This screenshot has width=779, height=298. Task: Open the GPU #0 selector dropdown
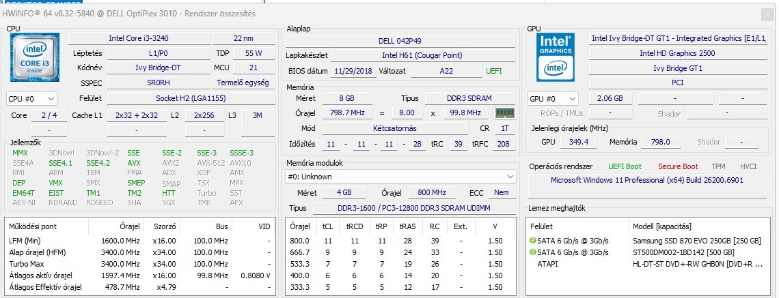[x=552, y=99]
